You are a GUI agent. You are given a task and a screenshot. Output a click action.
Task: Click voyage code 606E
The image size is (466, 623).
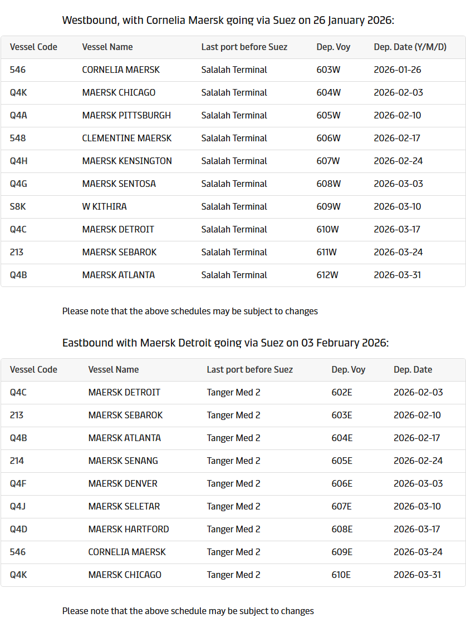tap(342, 483)
